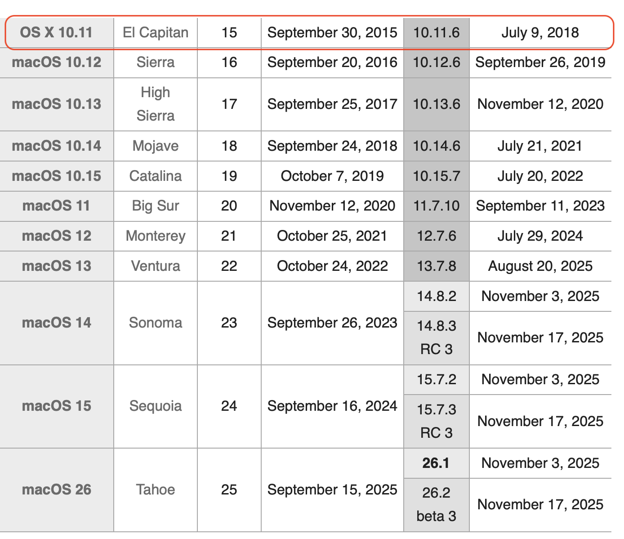Image resolution: width=624 pixels, height=539 pixels.
Task: Select the 26.1 latest version cell
Action: click(x=437, y=463)
